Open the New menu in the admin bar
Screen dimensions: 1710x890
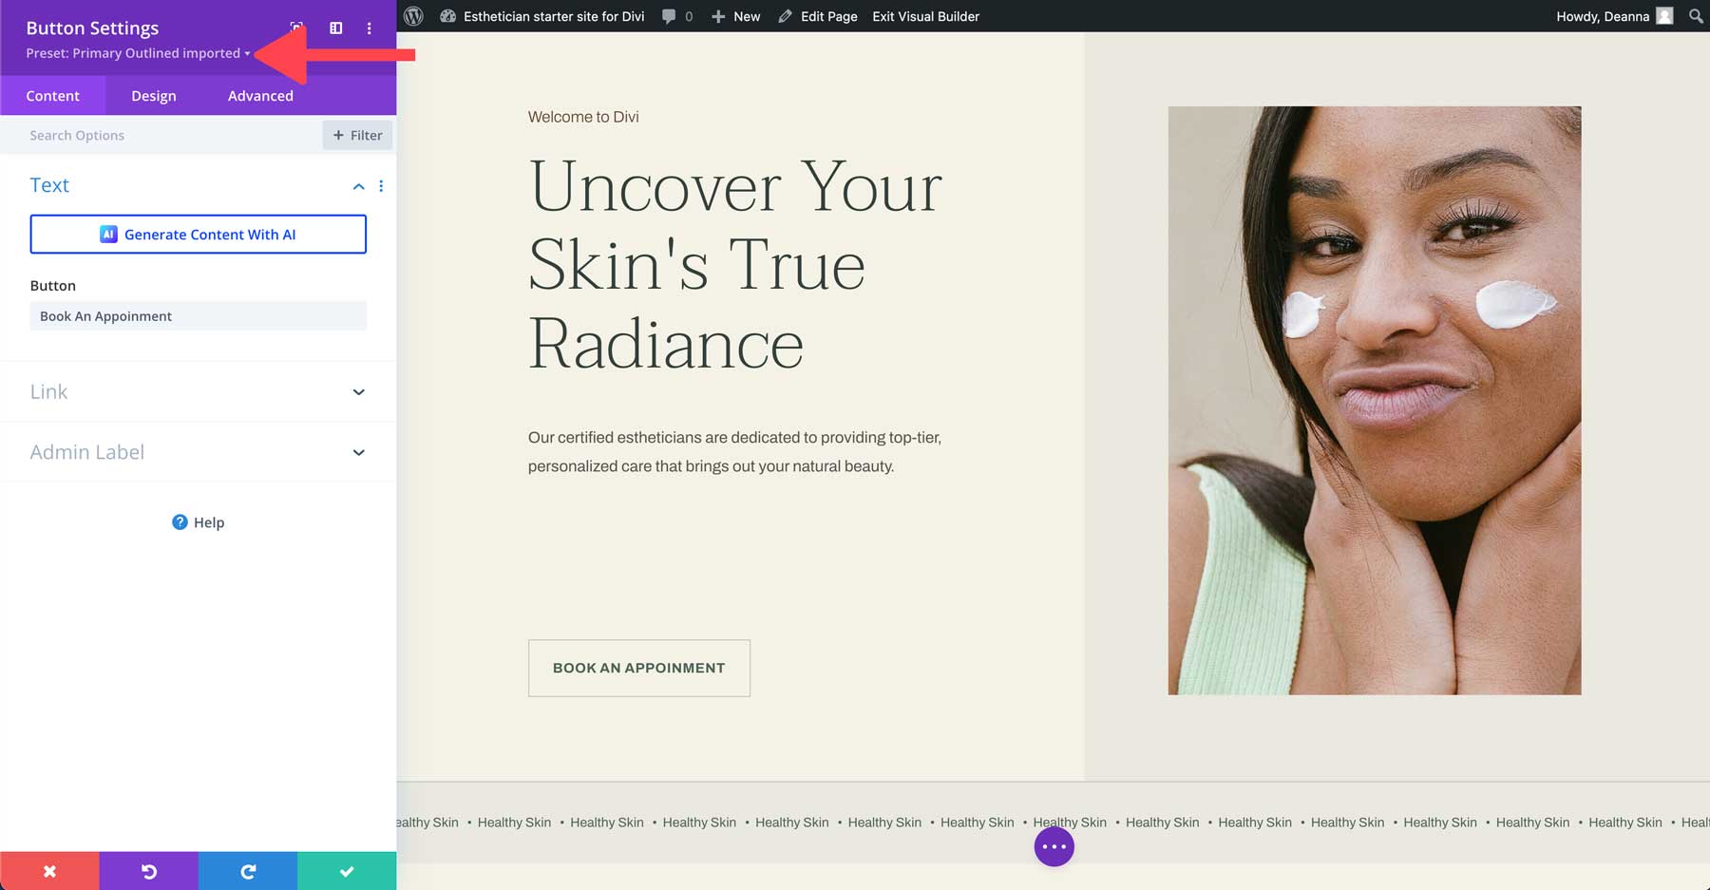tap(736, 16)
